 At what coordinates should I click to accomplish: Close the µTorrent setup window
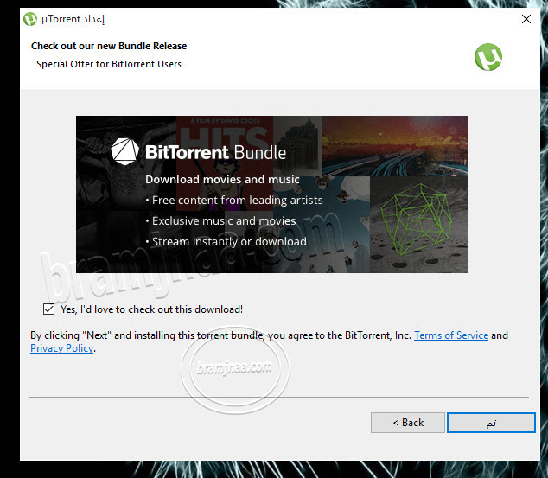point(526,18)
